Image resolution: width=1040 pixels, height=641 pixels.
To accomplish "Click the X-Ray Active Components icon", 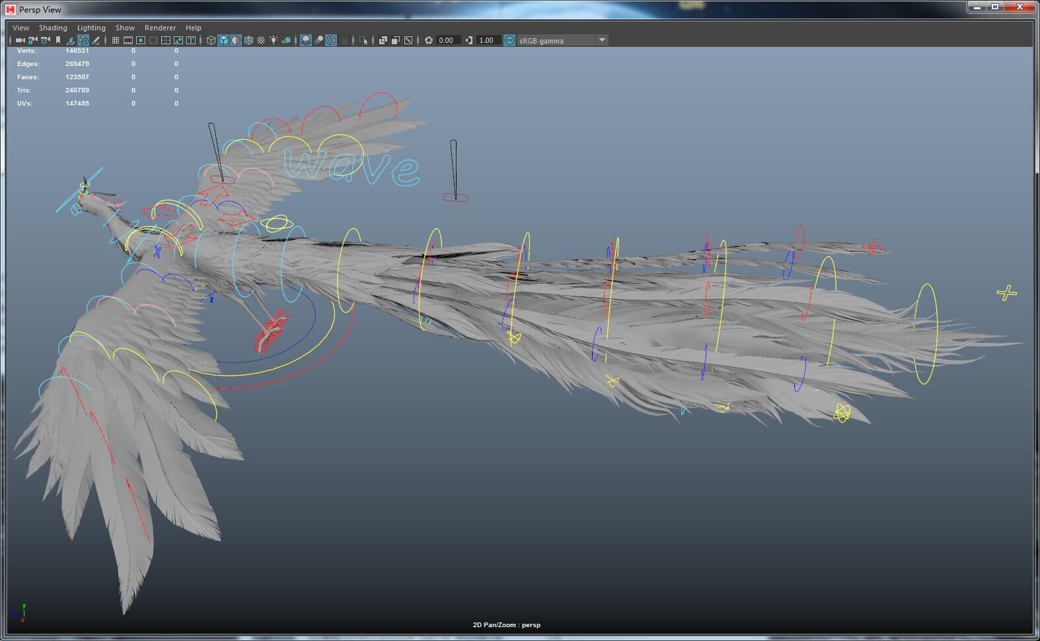I will pyautogui.click(x=395, y=40).
